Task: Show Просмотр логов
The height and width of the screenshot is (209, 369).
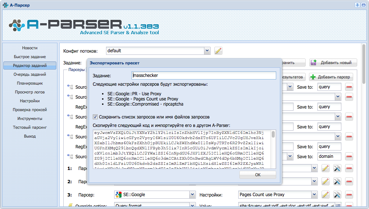Action: (30, 92)
